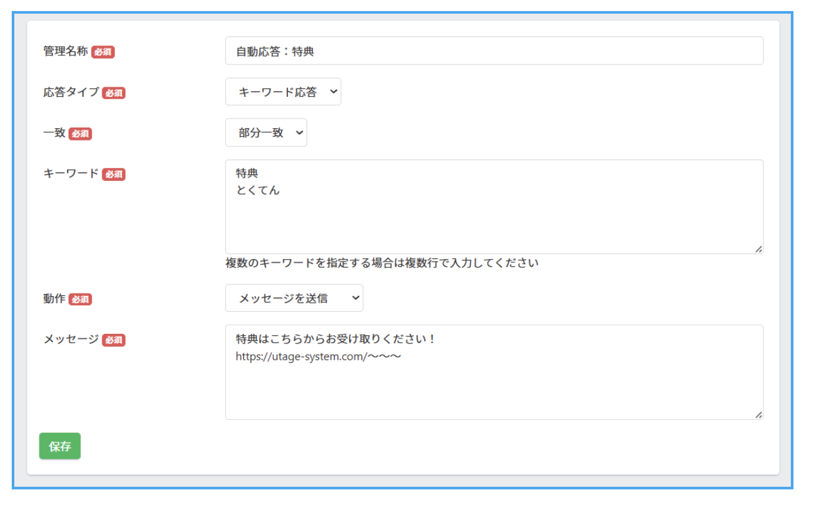
Task: Click the 必須 badge beside 動作
Action: [80, 299]
